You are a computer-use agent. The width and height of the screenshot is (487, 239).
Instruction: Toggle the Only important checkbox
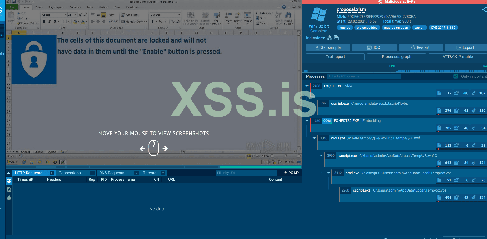(x=456, y=76)
